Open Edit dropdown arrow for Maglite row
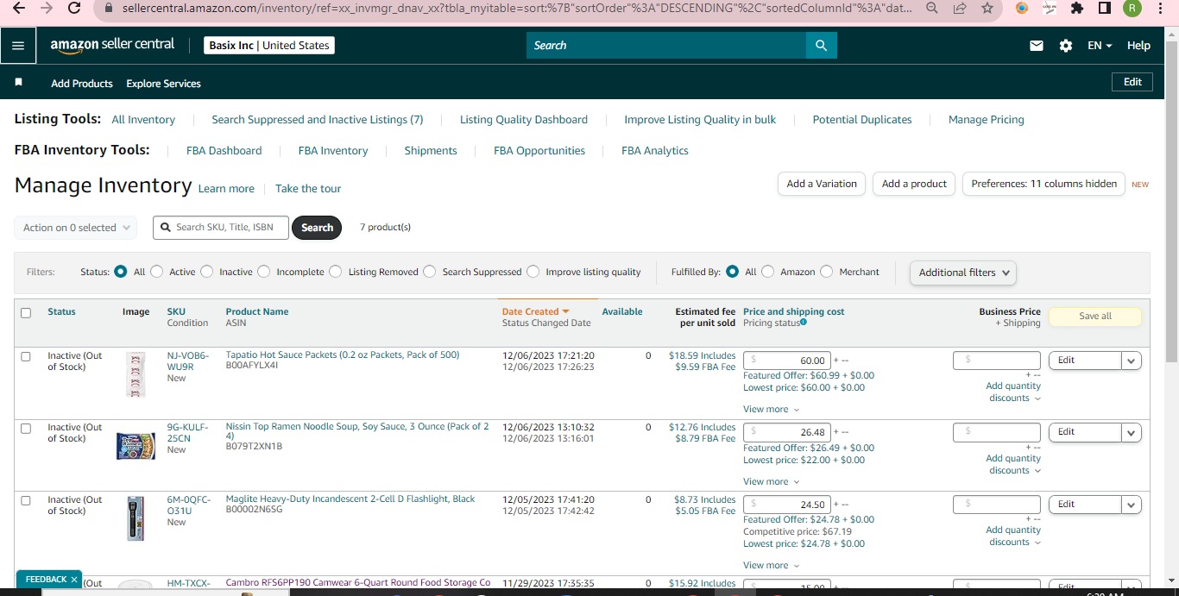Viewport: 1179px width, 596px height. (1132, 505)
